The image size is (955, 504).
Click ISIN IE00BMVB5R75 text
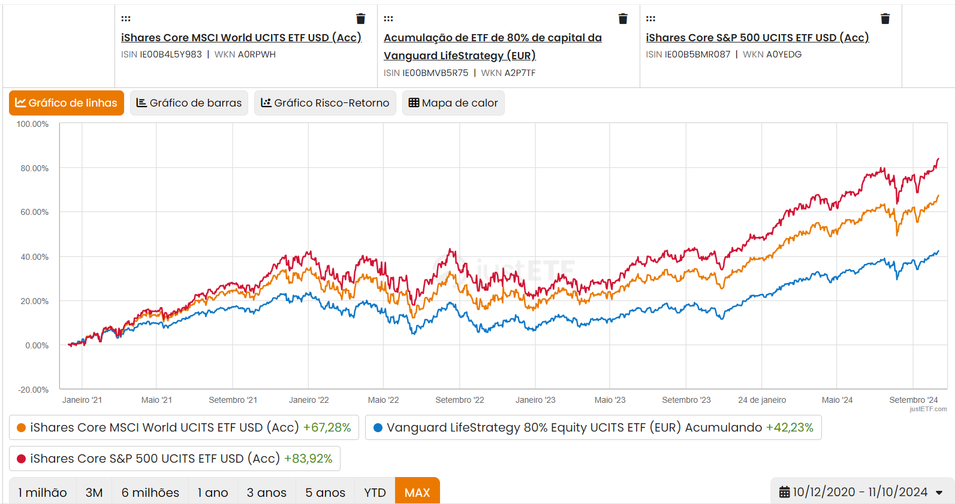point(426,73)
